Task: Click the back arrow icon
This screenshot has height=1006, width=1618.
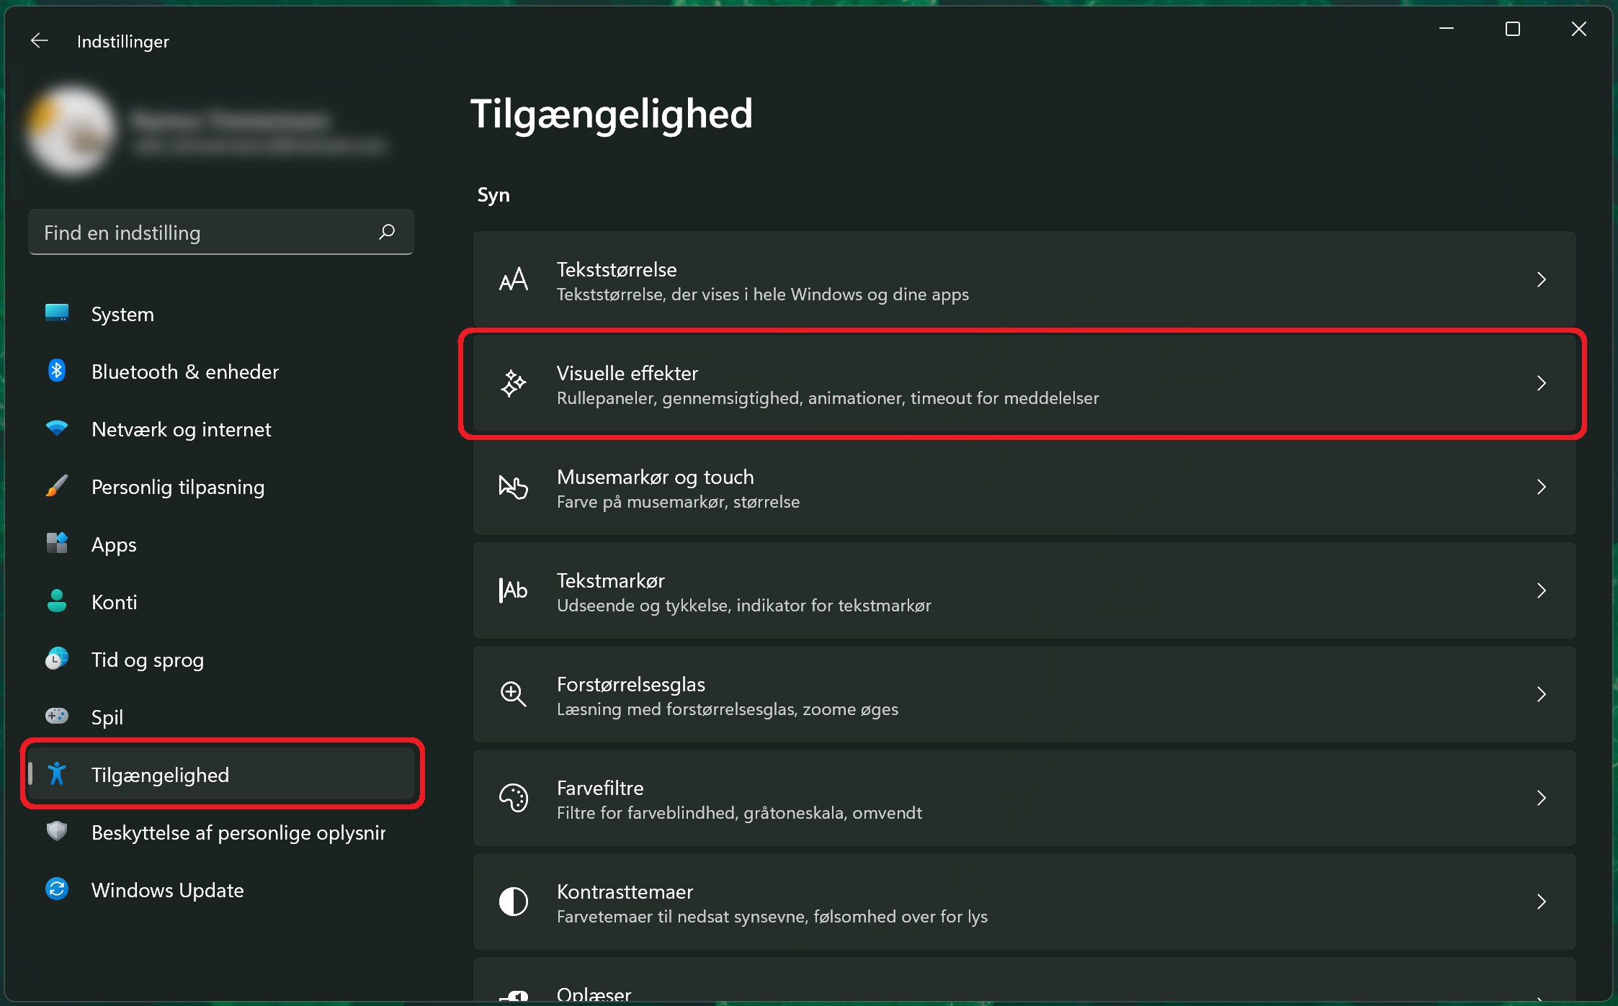Action: pos(40,41)
